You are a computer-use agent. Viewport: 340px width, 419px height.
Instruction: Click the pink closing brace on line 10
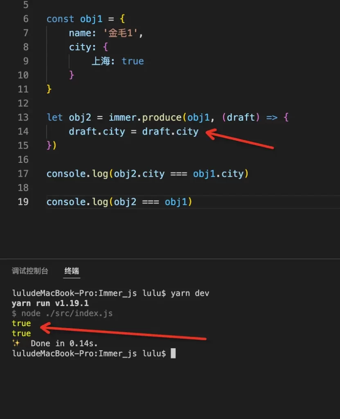click(x=71, y=75)
